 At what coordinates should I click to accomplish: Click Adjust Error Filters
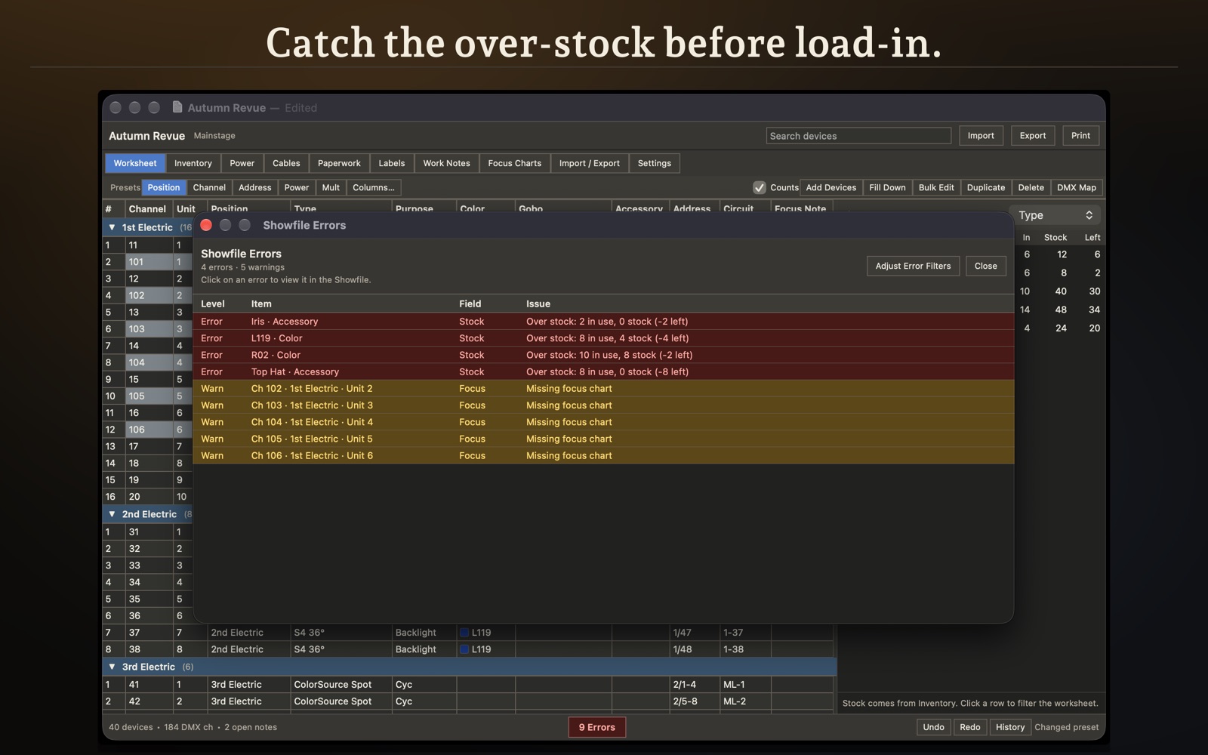click(x=913, y=266)
